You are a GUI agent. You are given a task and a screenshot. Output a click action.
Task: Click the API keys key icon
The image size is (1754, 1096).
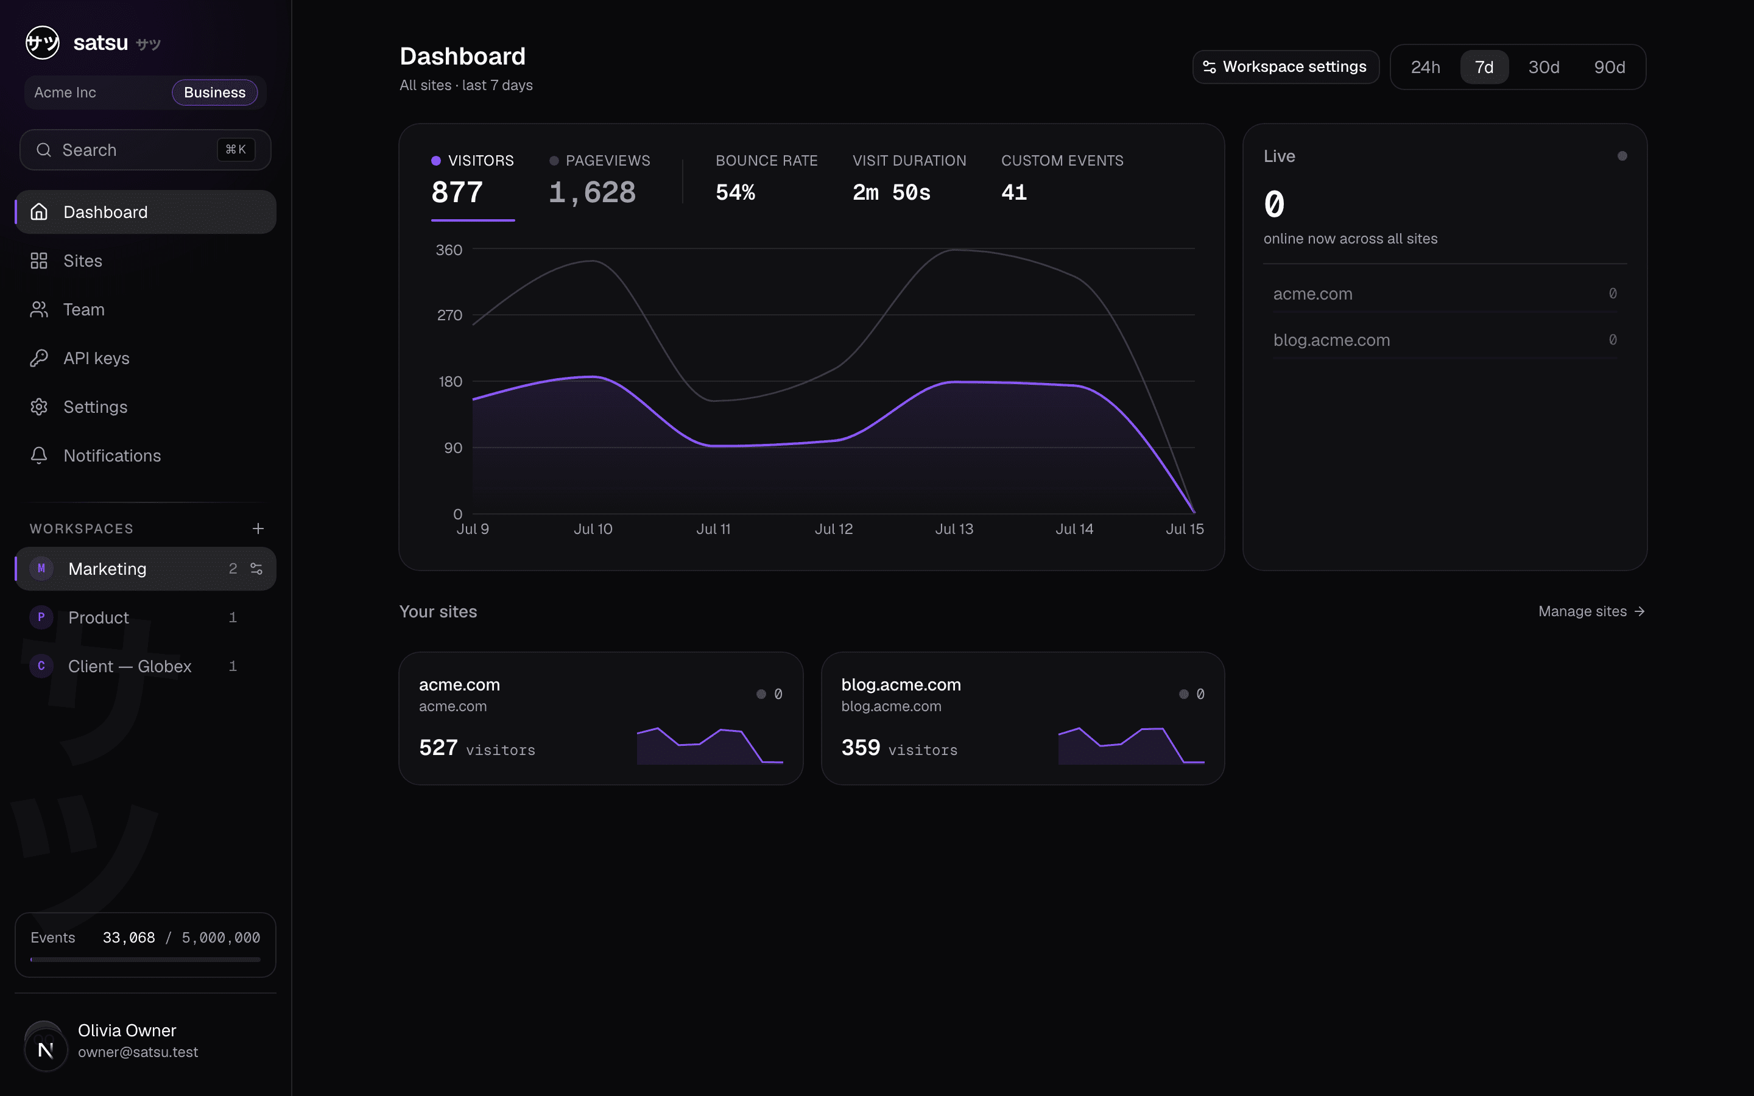[x=39, y=358]
